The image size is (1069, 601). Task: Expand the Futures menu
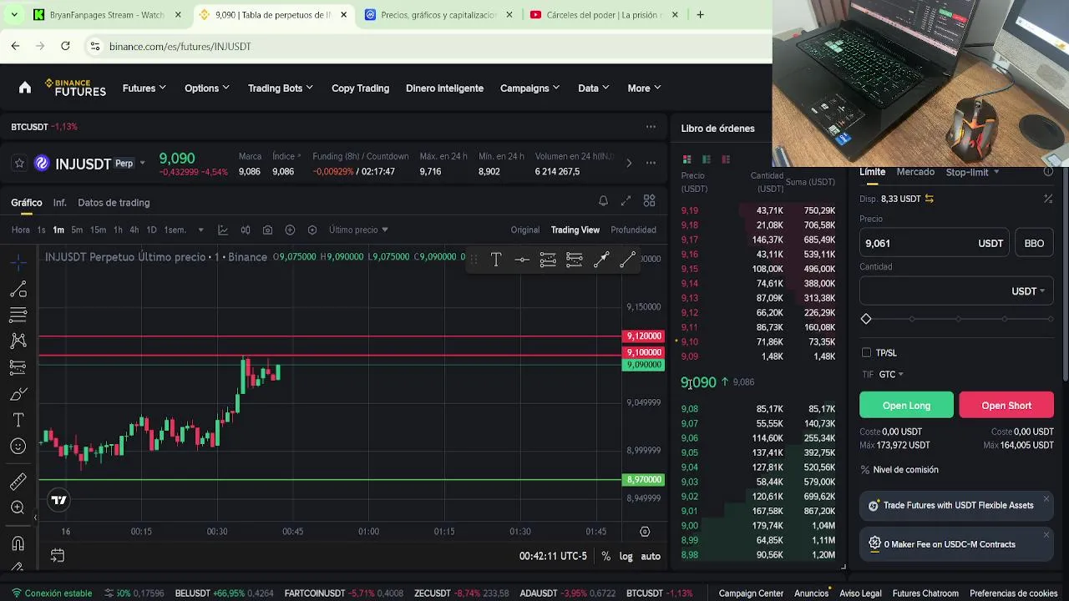coord(144,88)
